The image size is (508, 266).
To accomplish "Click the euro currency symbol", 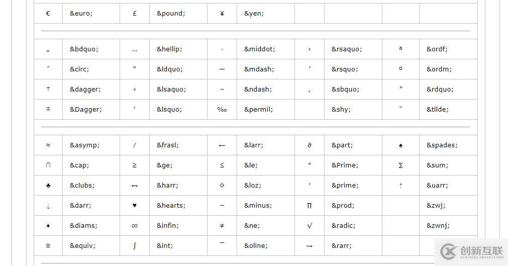I will [x=48, y=14].
